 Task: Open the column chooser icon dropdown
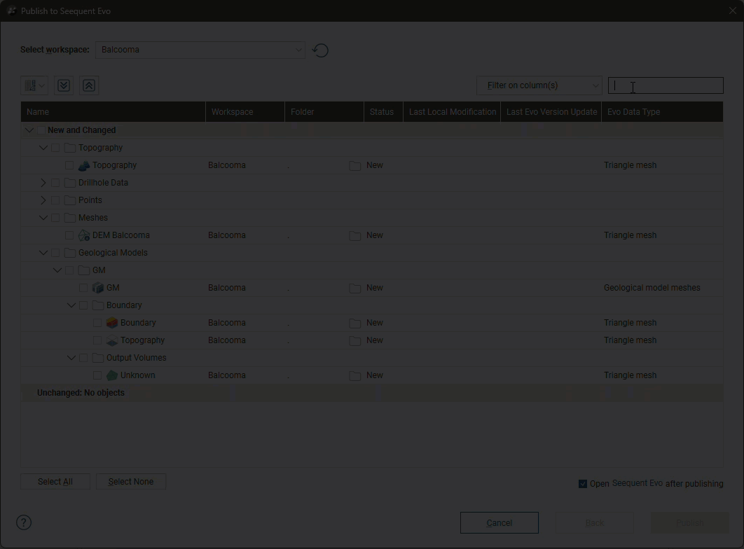pos(34,85)
